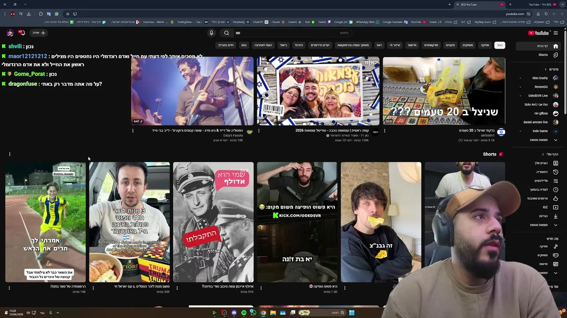Select the 'משחקים' filter chip
Viewport: 567px width, 318px height.
[468, 45]
